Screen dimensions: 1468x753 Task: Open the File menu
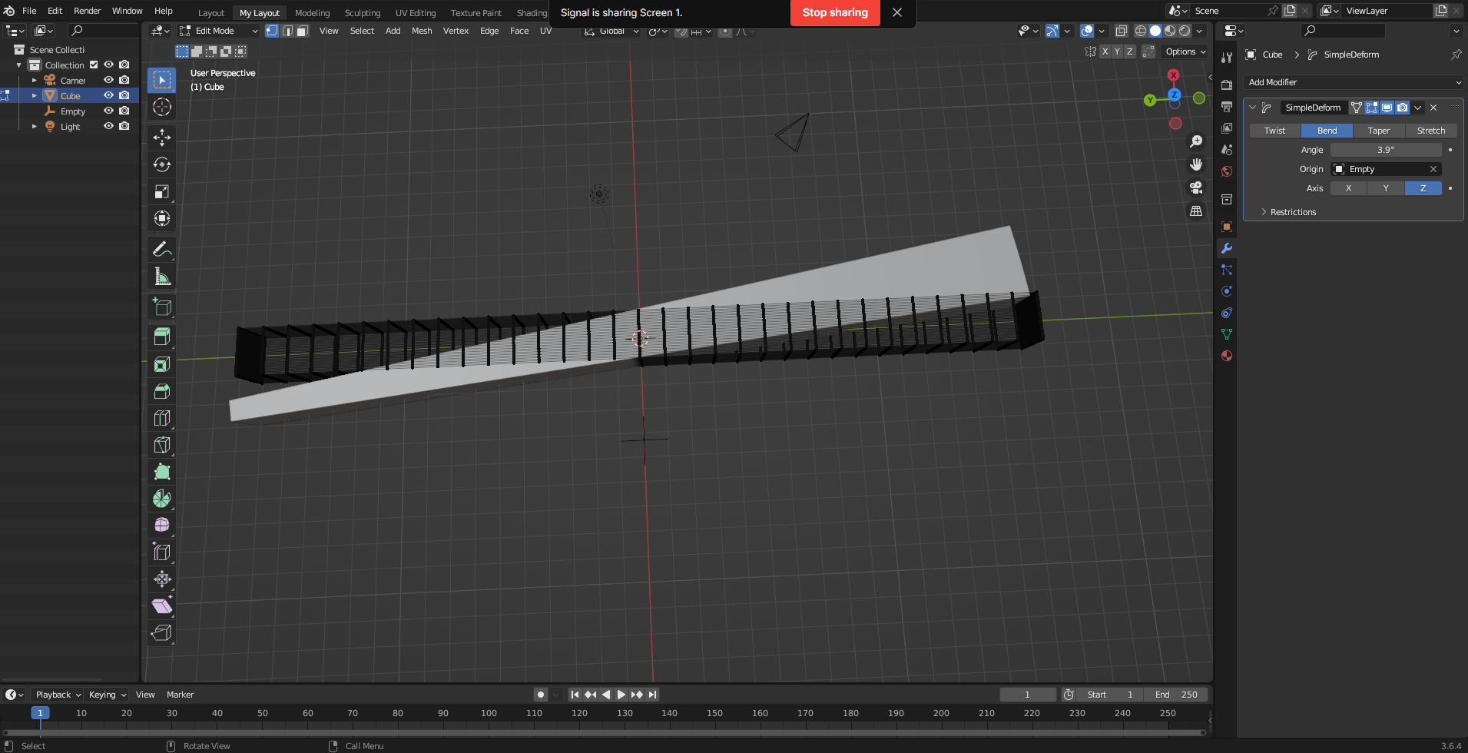click(29, 11)
